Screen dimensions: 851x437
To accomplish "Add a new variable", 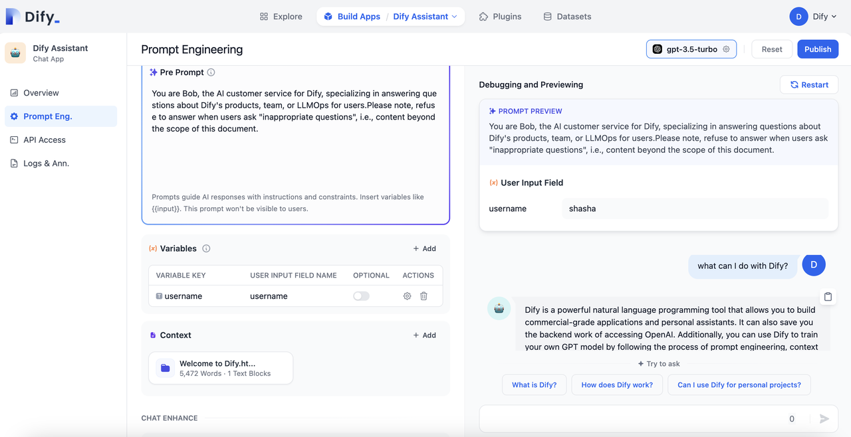I will tap(424, 248).
